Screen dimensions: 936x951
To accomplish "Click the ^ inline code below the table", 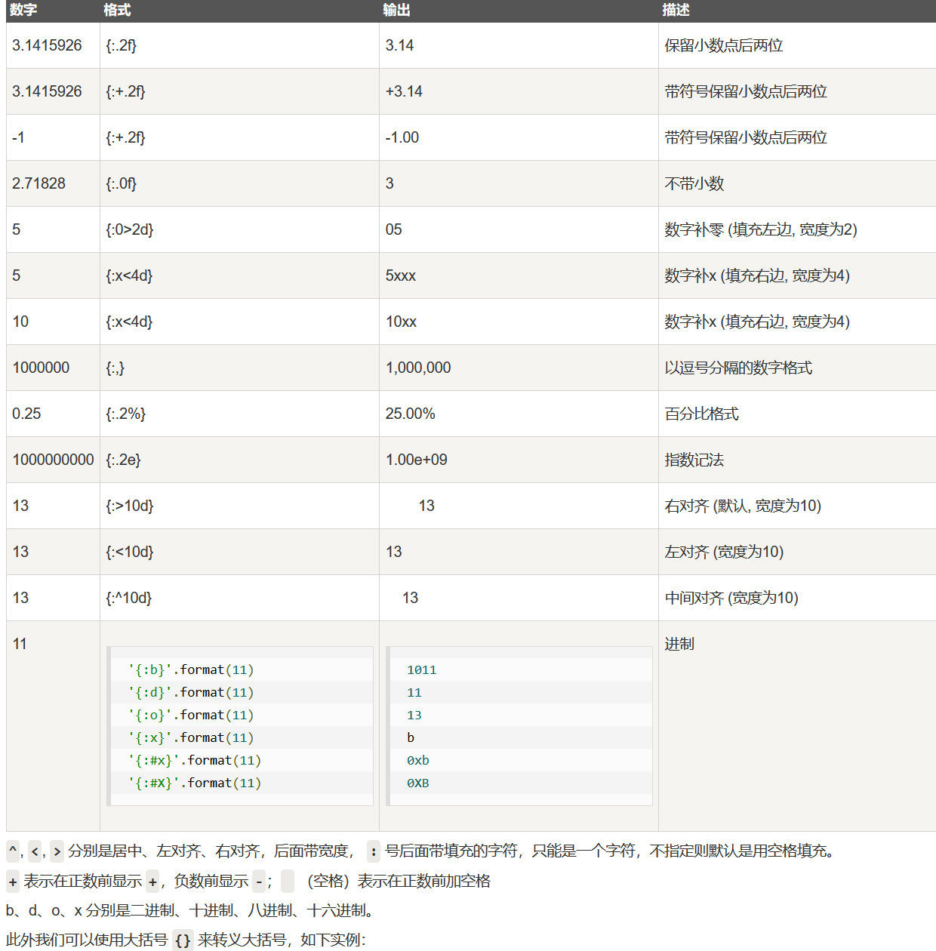I will pyautogui.click(x=13, y=851).
